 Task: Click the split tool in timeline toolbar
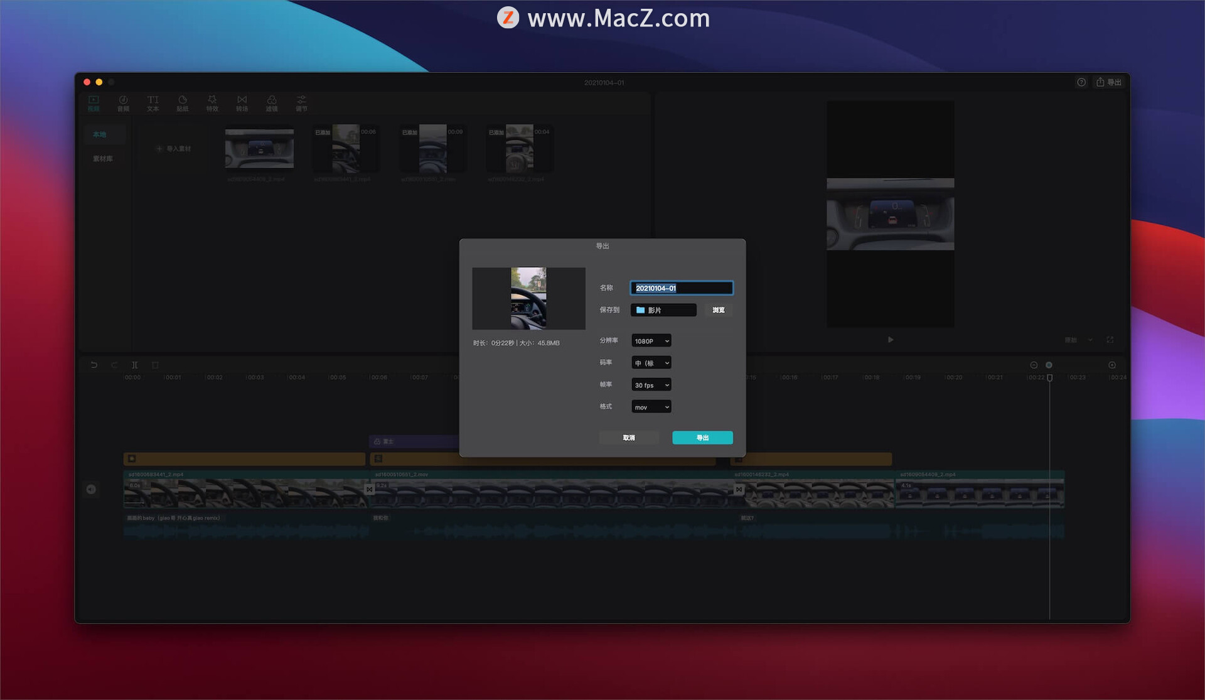(x=134, y=365)
